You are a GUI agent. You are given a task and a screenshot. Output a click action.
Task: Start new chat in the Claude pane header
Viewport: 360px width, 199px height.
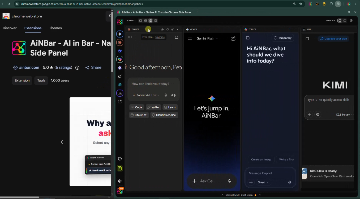point(162,29)
